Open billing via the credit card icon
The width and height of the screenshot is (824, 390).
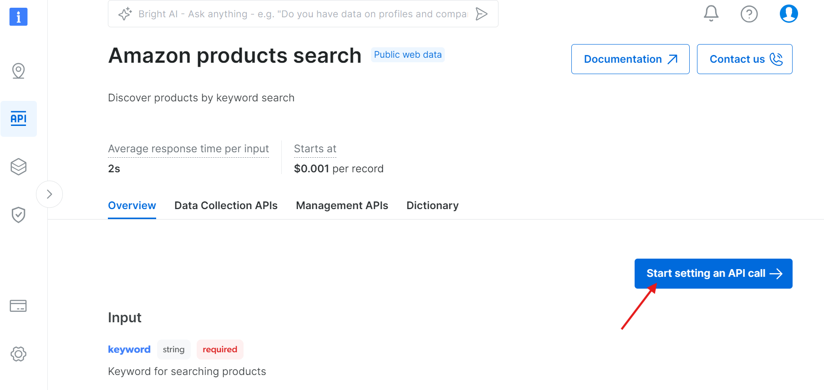(x=18, y=306)
